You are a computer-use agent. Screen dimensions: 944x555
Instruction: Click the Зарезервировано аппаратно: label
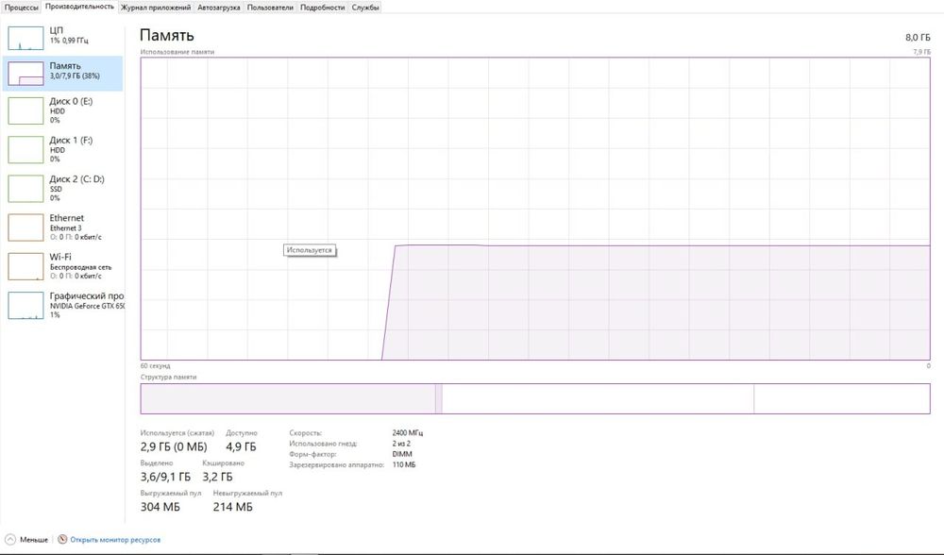[x=337, y=464]
